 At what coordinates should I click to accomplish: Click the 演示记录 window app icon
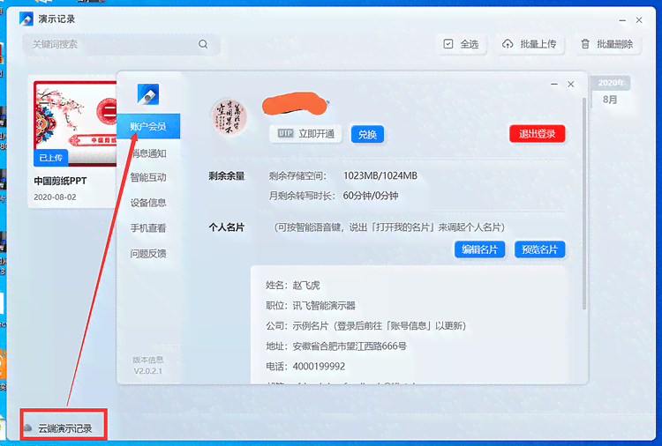pos(26,19)
